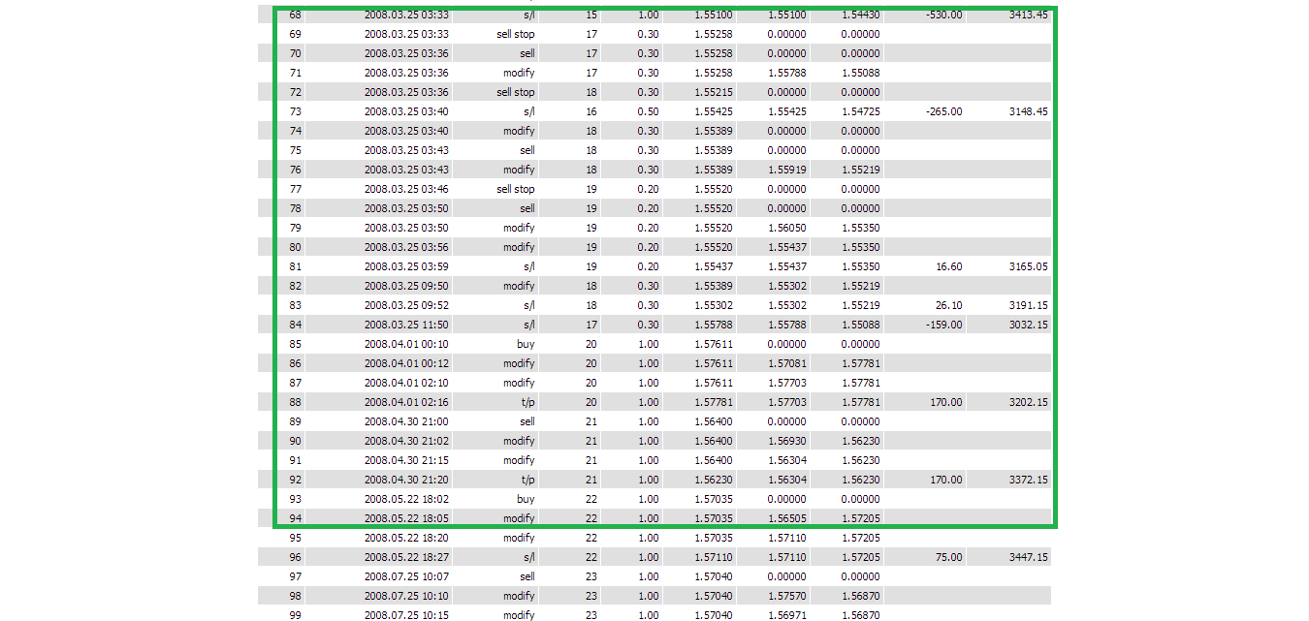Select time 2008.03.25 03:56
Image resolution: width=1309 pixels, height=621 pixels.
(406, 247)
